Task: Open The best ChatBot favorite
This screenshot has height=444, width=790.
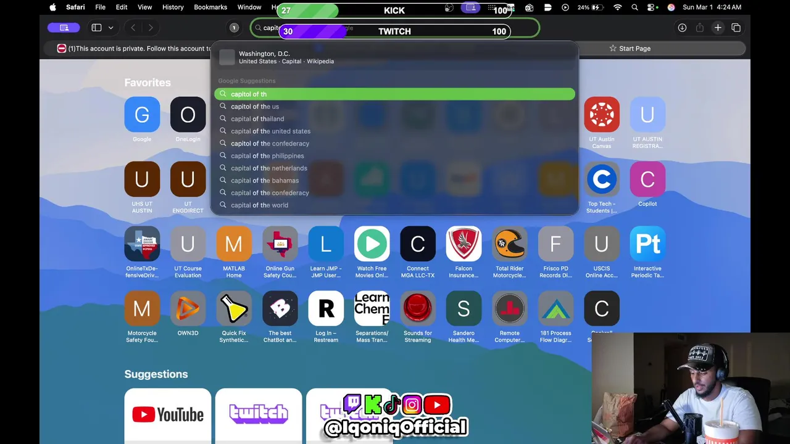Action: click(x=280, y=308)
